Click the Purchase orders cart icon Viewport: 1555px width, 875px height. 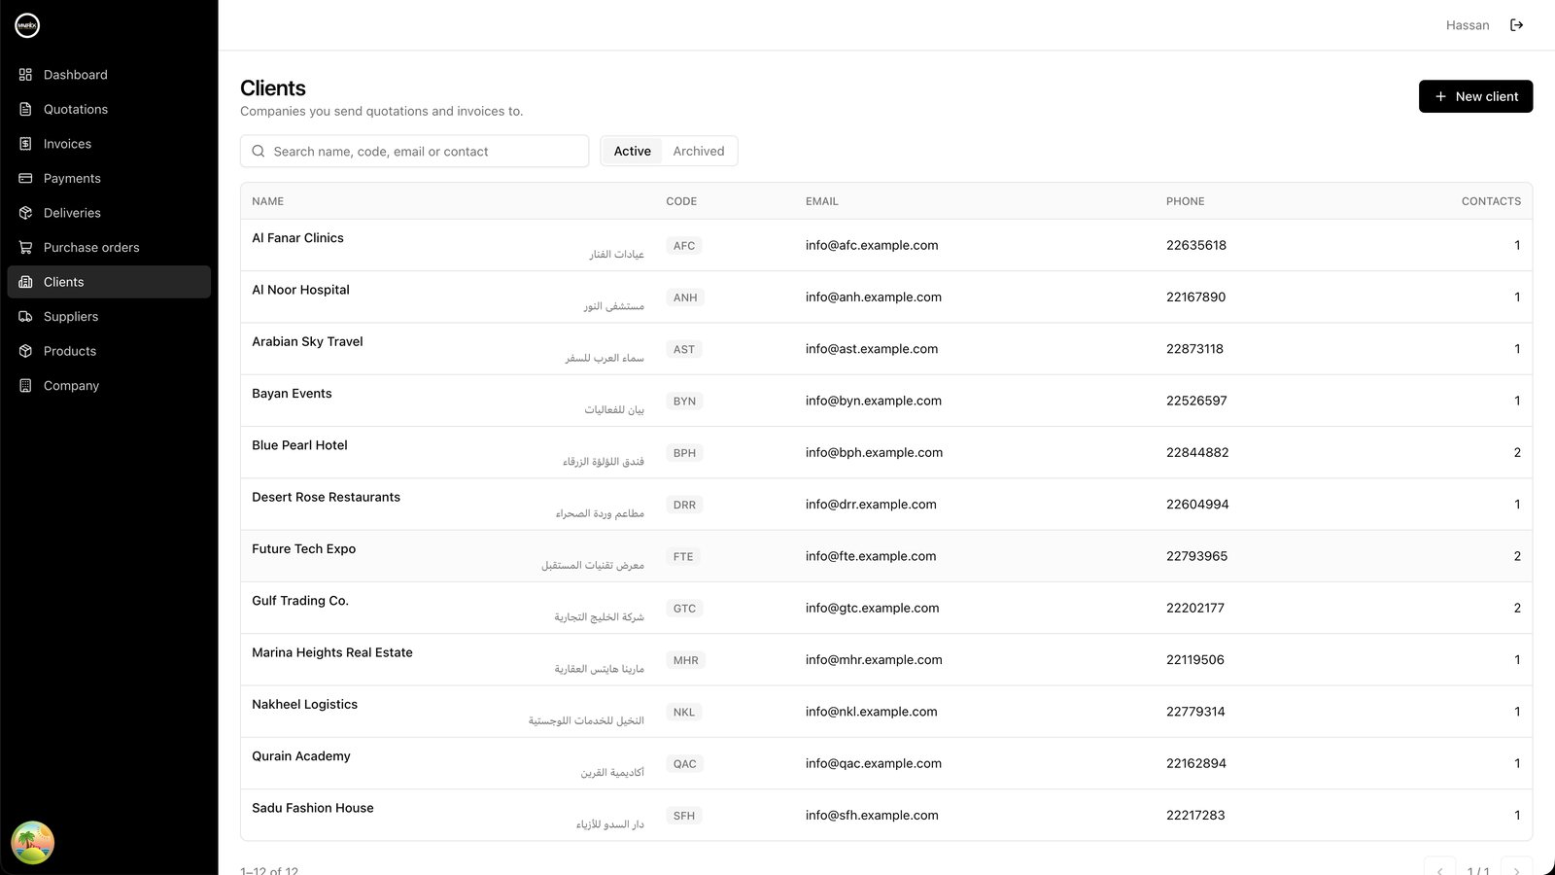click(25, 247)
